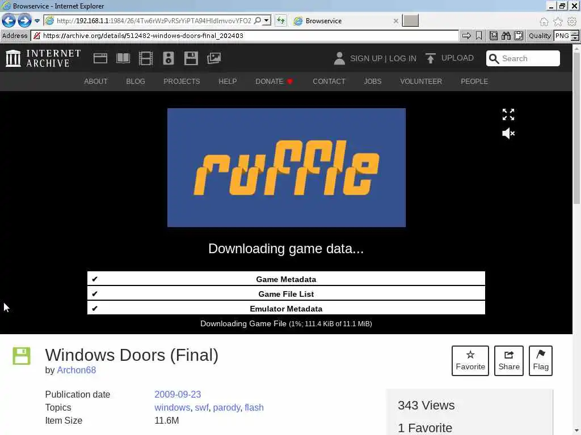Image resolution: width=581 pixels, height=435 pixels.
Task: Open the Texts book icon
Action: click(123, 58)
